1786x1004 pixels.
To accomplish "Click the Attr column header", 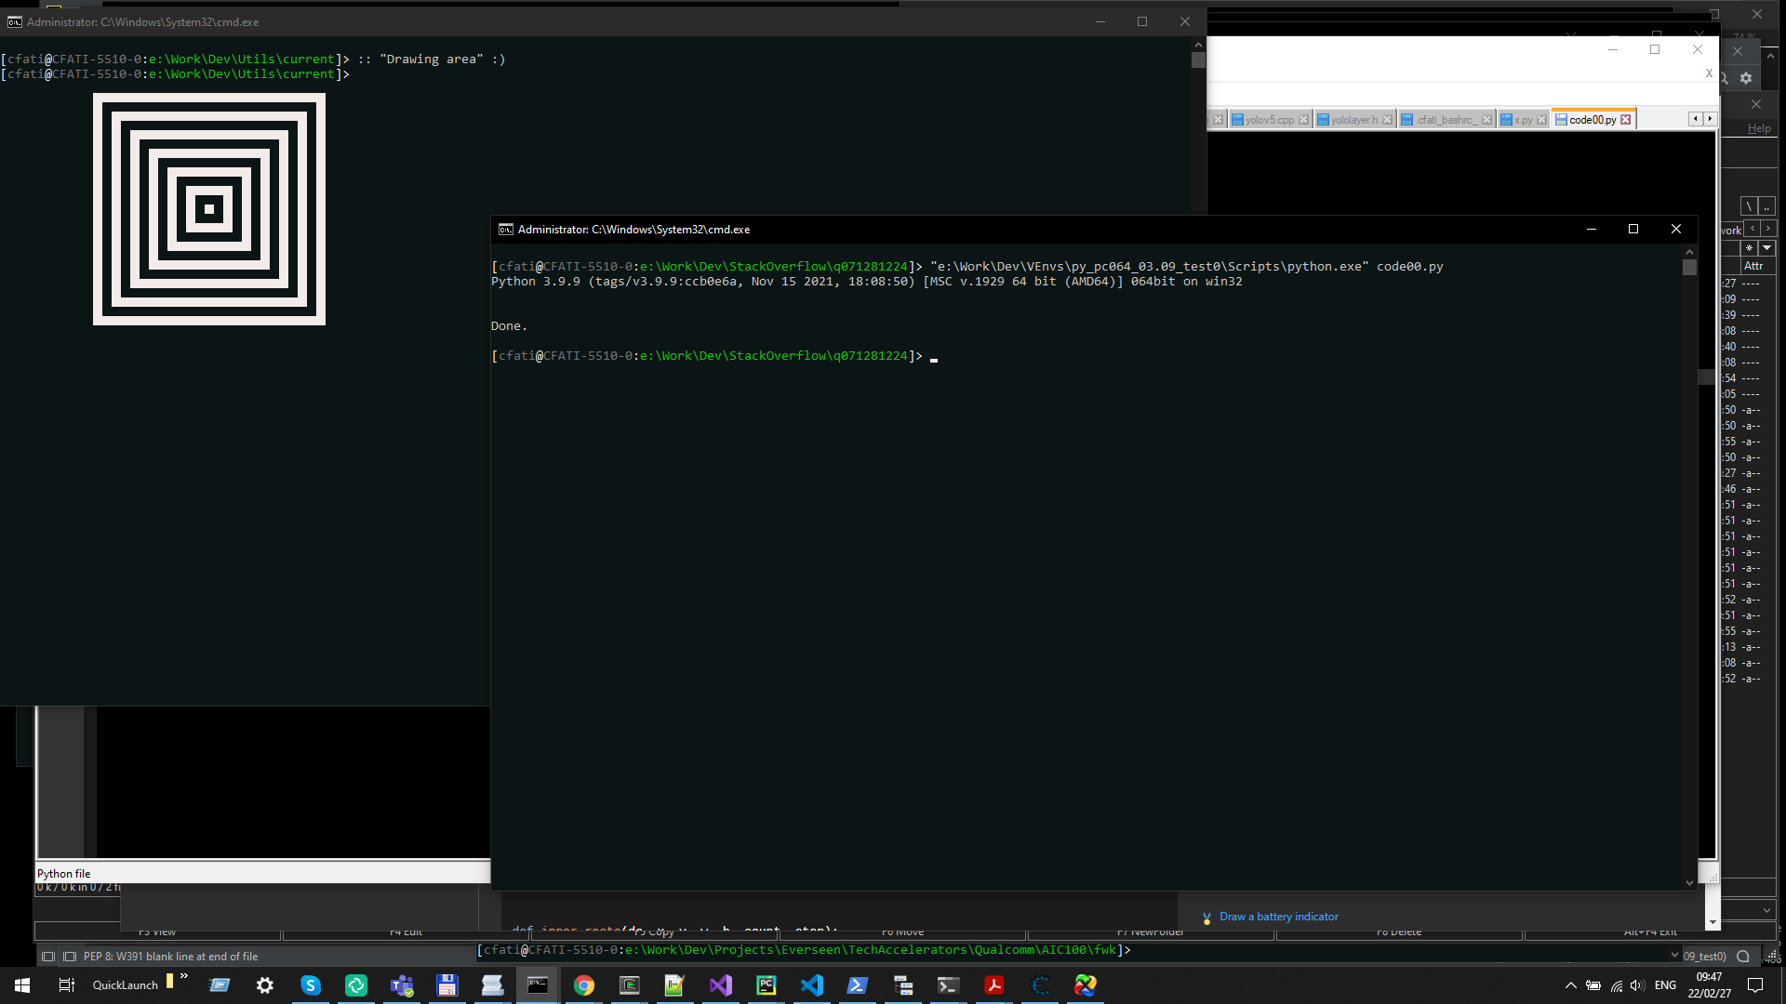I will point(1753,266).
